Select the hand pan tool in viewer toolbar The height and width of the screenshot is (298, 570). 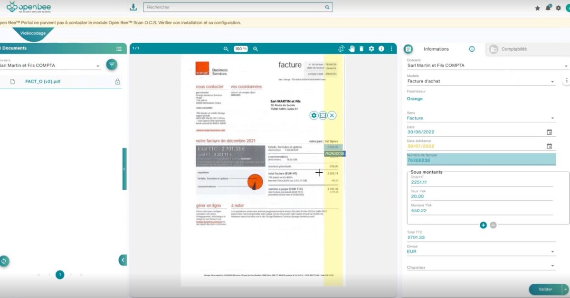pyautogui.click(x=351, y=48)
